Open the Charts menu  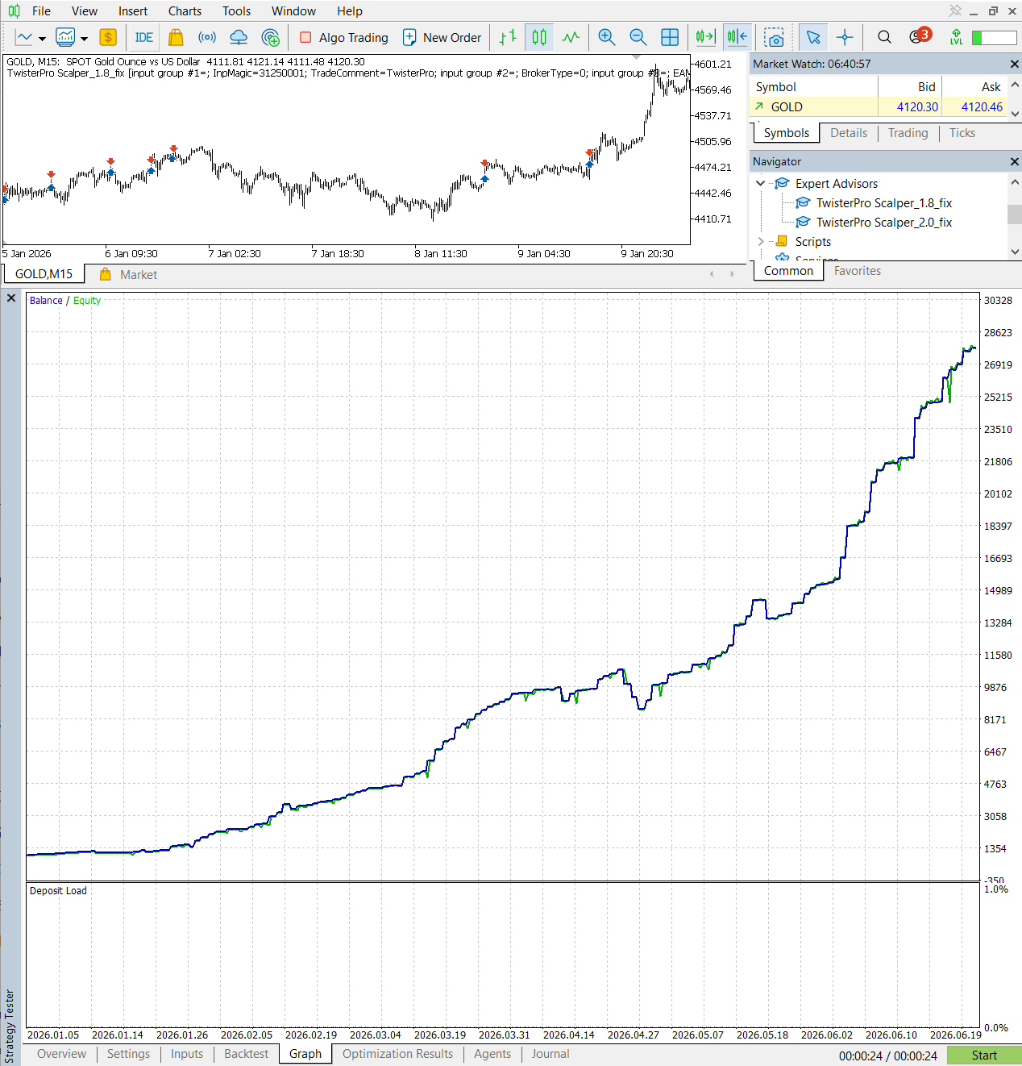click(x=185, y=11)
